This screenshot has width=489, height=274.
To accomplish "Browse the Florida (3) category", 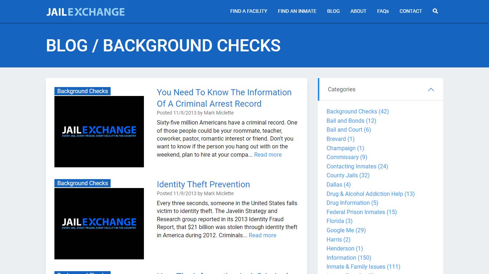I will (339, 221).
